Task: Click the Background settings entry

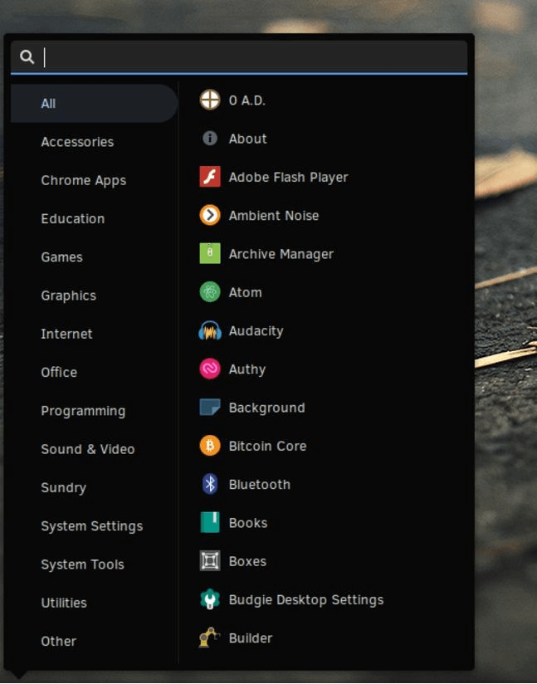Action: 266,408
